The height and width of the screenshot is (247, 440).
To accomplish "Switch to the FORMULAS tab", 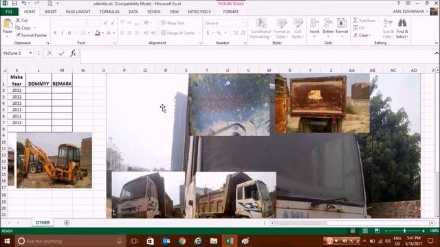I will 109,12.
